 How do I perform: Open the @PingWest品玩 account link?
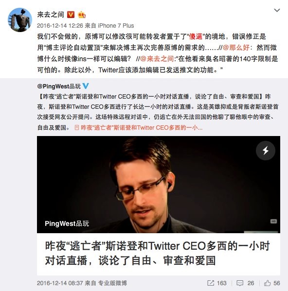click(59, 86)
